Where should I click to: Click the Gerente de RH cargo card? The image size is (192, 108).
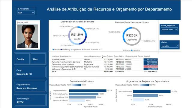30,72
